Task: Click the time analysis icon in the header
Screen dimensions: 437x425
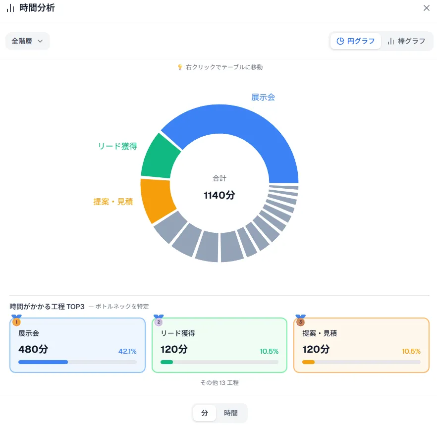Action: [9, 8]
